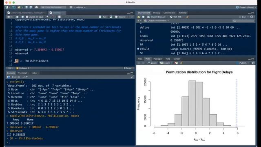Open the Source options dropdown arrow
Screen dimensions: 261x147
[x=128, y=17]
